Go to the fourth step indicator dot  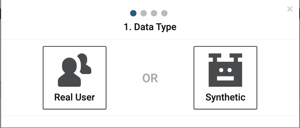(164, 13)
